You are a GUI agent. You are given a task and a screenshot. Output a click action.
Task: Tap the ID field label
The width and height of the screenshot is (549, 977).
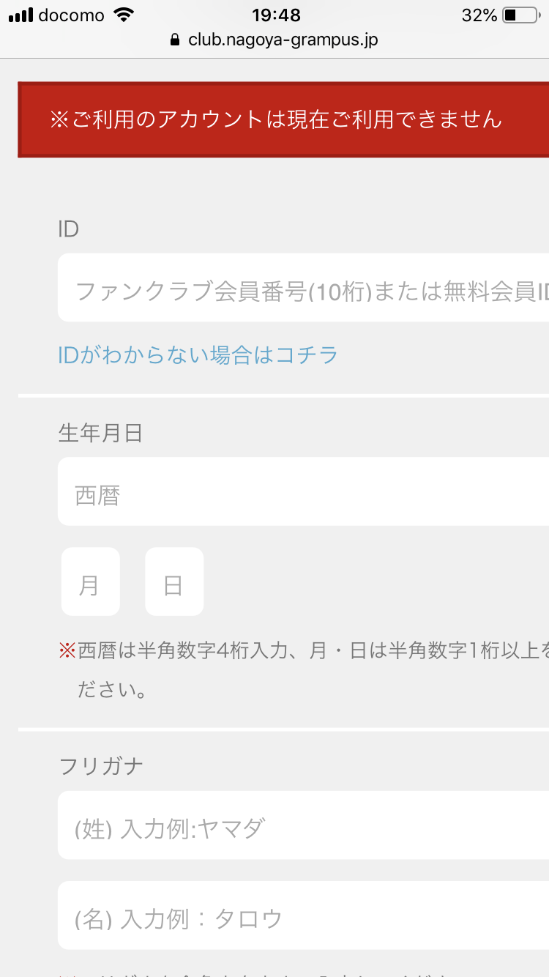(68, 229)
